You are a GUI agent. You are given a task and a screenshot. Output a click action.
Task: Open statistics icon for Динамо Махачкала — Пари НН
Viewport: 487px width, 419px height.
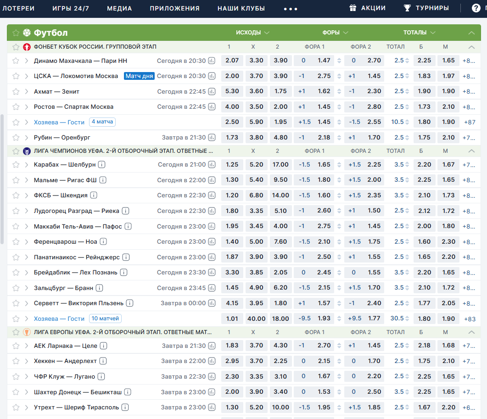tap(212, 61)
